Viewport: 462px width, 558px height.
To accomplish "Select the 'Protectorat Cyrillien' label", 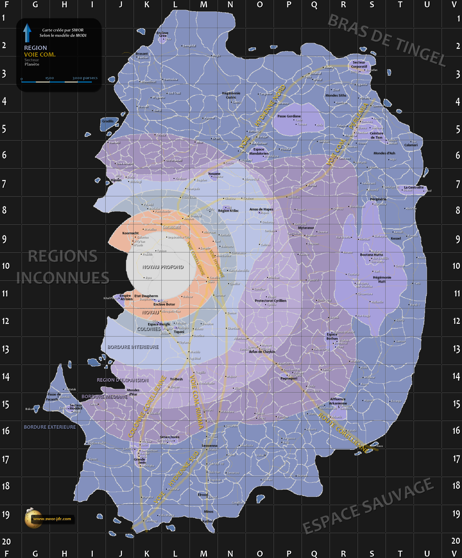I will [270, 301].
